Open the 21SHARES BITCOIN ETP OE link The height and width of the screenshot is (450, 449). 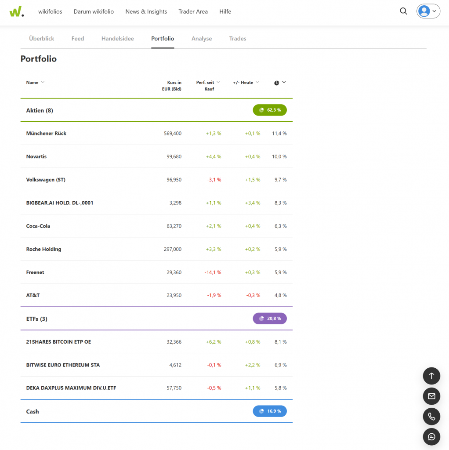(x=58, y=341)
